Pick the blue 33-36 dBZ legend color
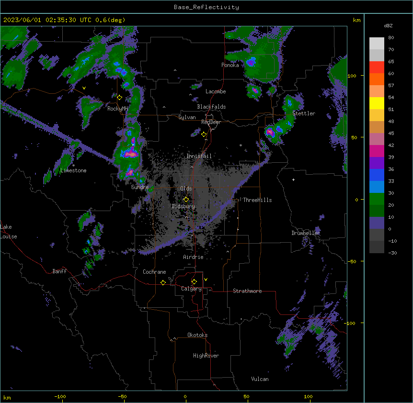The width and height of the screenshot is (413, 403). [377, 175]
